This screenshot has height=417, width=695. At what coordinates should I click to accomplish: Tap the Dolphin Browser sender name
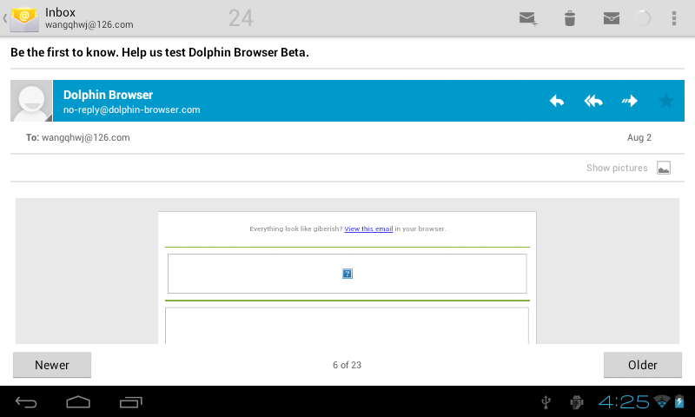click(108, 95)
